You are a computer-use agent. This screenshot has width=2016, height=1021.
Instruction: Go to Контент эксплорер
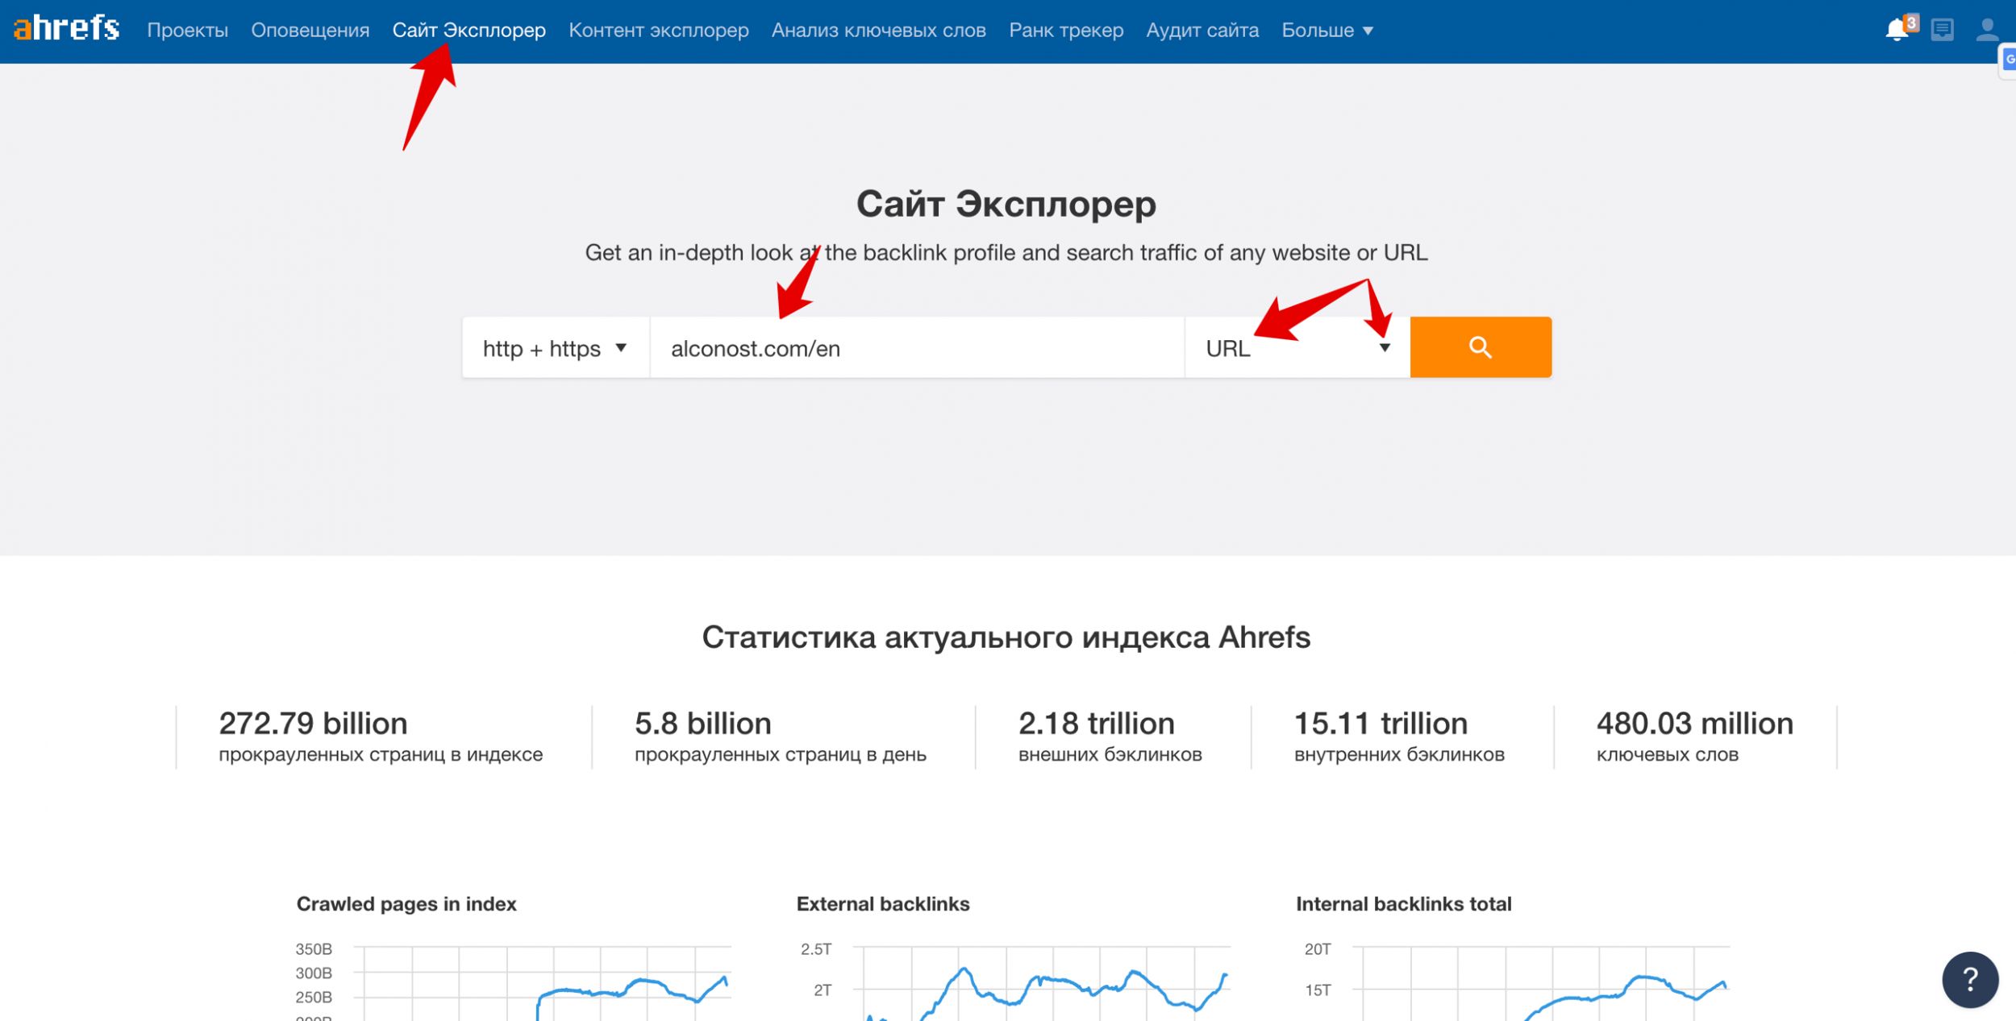659,31
